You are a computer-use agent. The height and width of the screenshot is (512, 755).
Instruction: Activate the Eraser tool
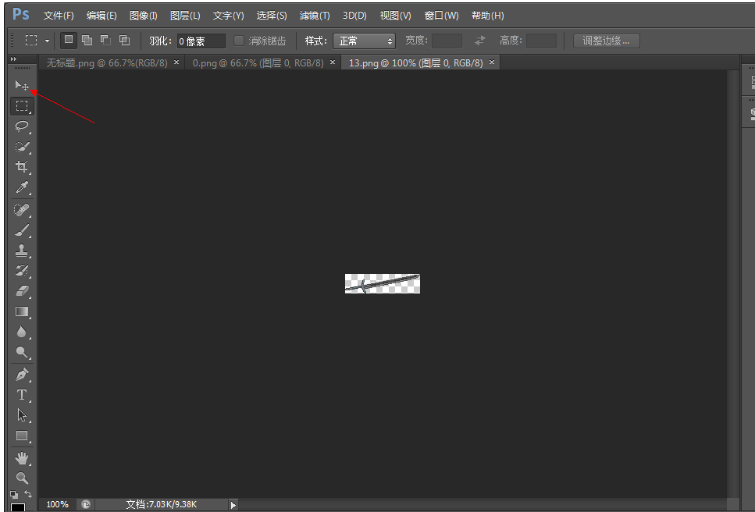coord(21,291)
